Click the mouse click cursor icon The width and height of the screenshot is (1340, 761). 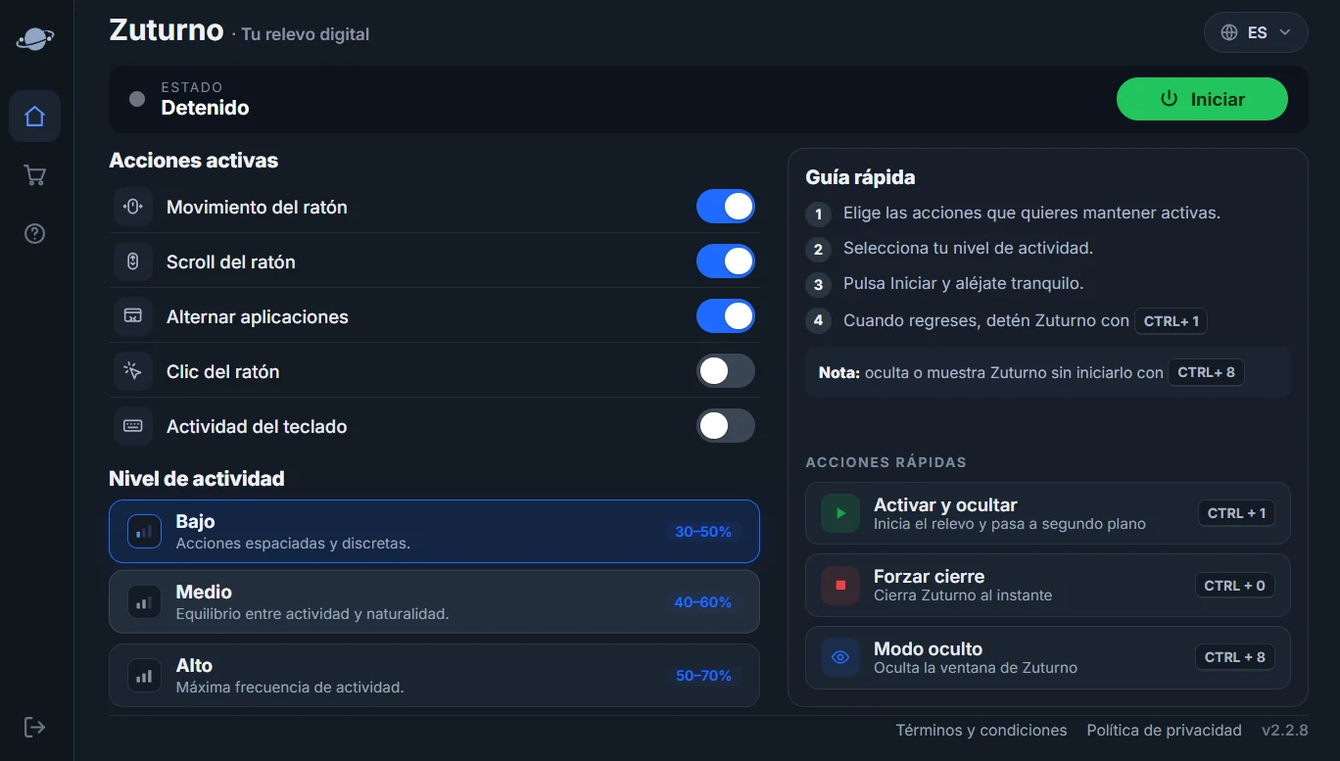pyautogui.click(x=133, y=371)
